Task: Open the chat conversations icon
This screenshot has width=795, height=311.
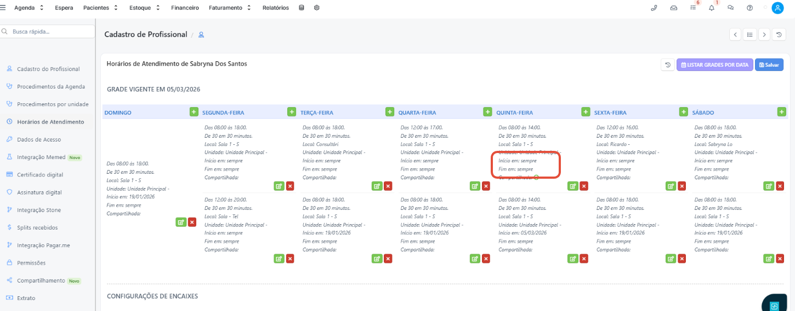Action: [x=730, y=8]
